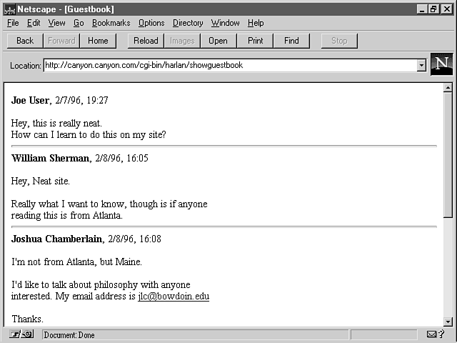This screenshot has height=343, width=457.
Task: Open the File menu
Action: (x=13, y=23)
